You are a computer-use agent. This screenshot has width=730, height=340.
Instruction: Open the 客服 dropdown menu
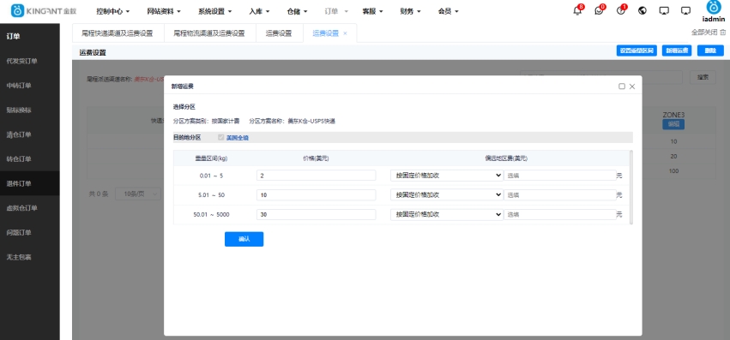point(373,11)
